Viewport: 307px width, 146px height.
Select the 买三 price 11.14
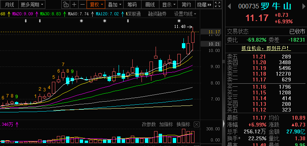click(259, 98)
